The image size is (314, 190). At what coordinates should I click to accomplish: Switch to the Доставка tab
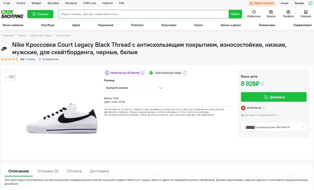coord(99,171)
